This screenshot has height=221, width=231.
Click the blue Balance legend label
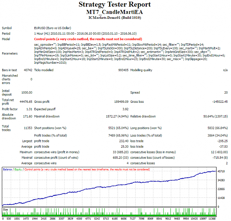[7, 169]
